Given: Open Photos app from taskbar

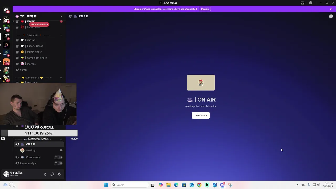Looking at the screenshot, I should [x=215, y=185].
